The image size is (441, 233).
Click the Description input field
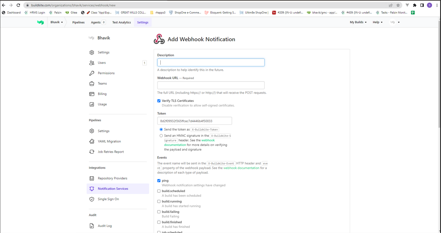tap(211, 62)
